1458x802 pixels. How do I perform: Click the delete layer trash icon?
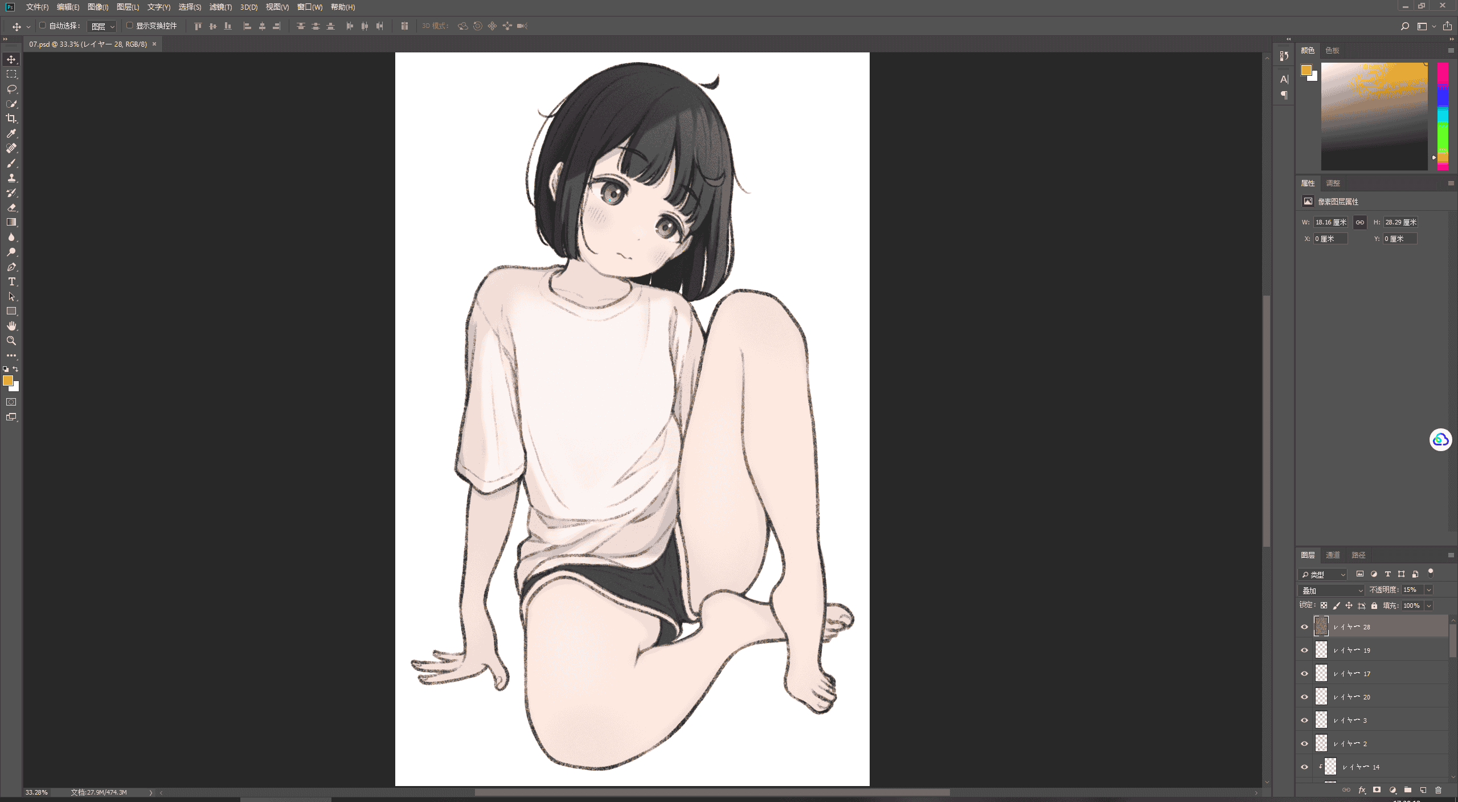(x=1438, y=790)
